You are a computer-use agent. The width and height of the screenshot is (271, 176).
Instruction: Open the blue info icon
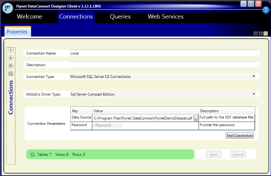pyautogui.click(x=266, y=10)
